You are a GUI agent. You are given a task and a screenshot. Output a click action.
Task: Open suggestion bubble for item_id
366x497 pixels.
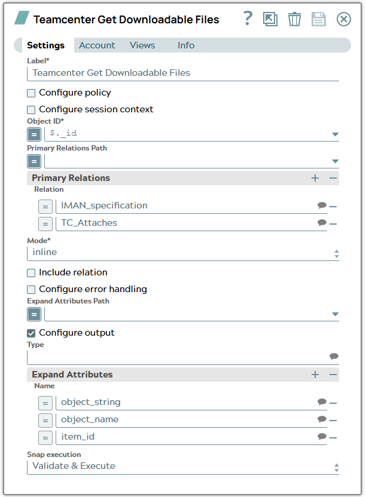(322, 437)
